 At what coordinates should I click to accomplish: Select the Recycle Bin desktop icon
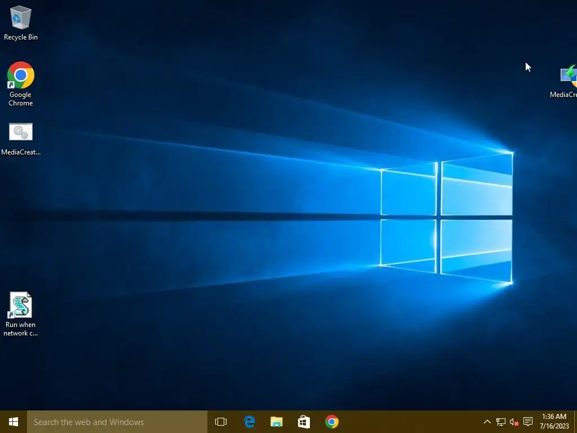[x=21, y=23]
